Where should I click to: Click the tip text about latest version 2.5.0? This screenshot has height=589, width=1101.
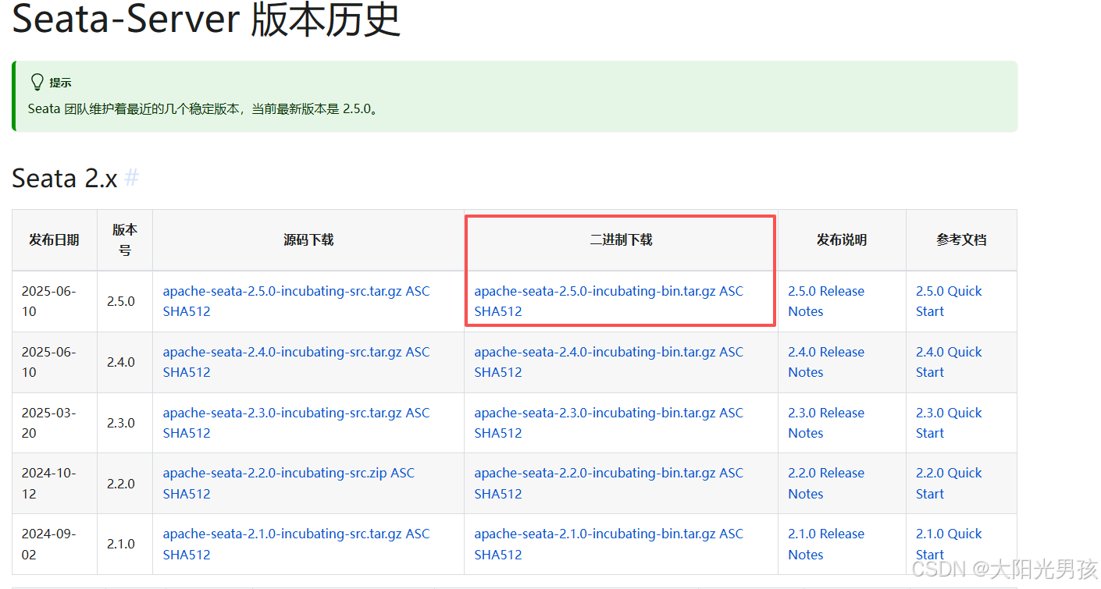(x=205, y=108)
